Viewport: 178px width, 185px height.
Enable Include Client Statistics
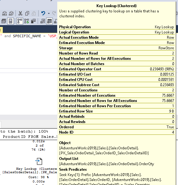coord(33,21)
